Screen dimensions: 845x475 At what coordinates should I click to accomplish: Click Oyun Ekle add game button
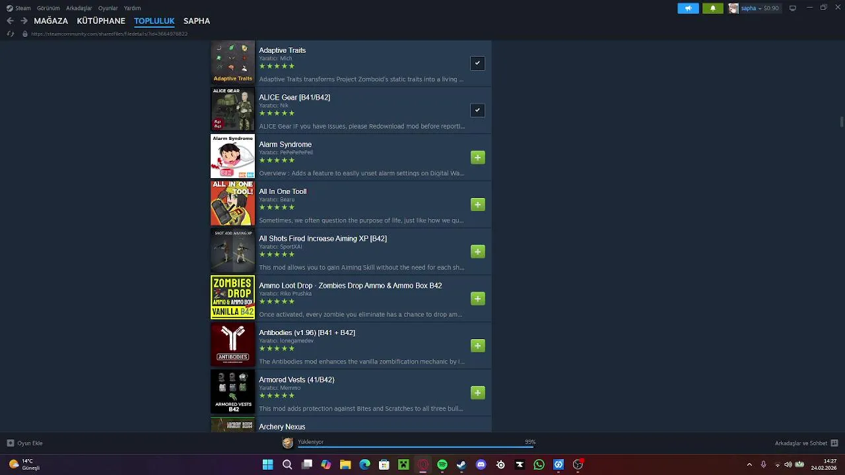[24, 443]
